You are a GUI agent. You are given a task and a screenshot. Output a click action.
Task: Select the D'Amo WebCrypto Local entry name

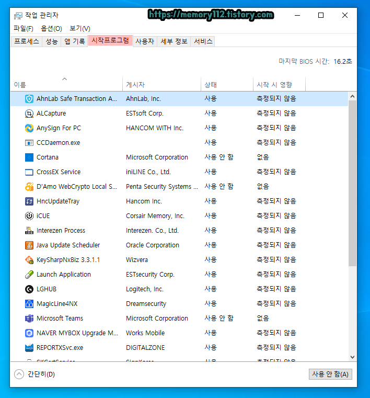click(77, 187)
